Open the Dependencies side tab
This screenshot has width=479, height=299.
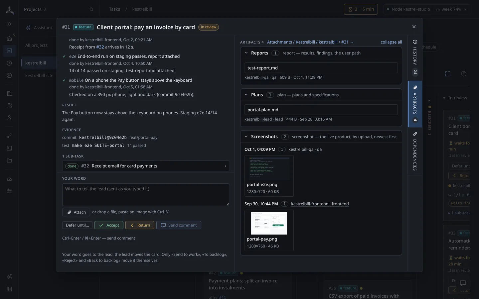(415, 151)
